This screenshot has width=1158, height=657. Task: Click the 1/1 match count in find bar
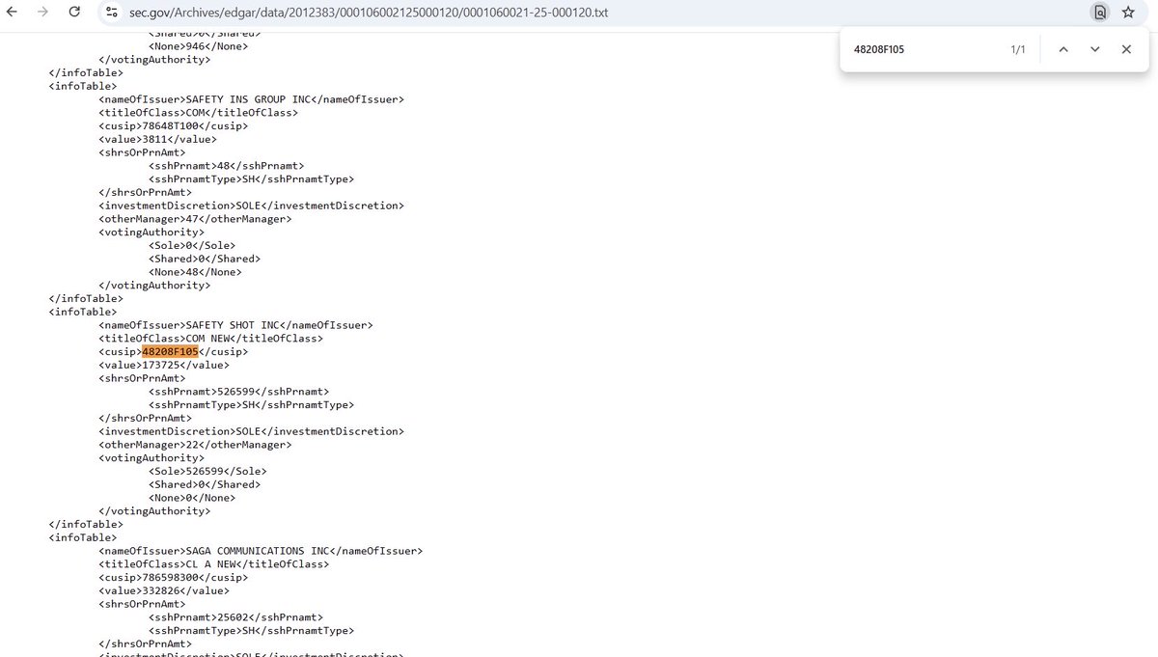1018,49
